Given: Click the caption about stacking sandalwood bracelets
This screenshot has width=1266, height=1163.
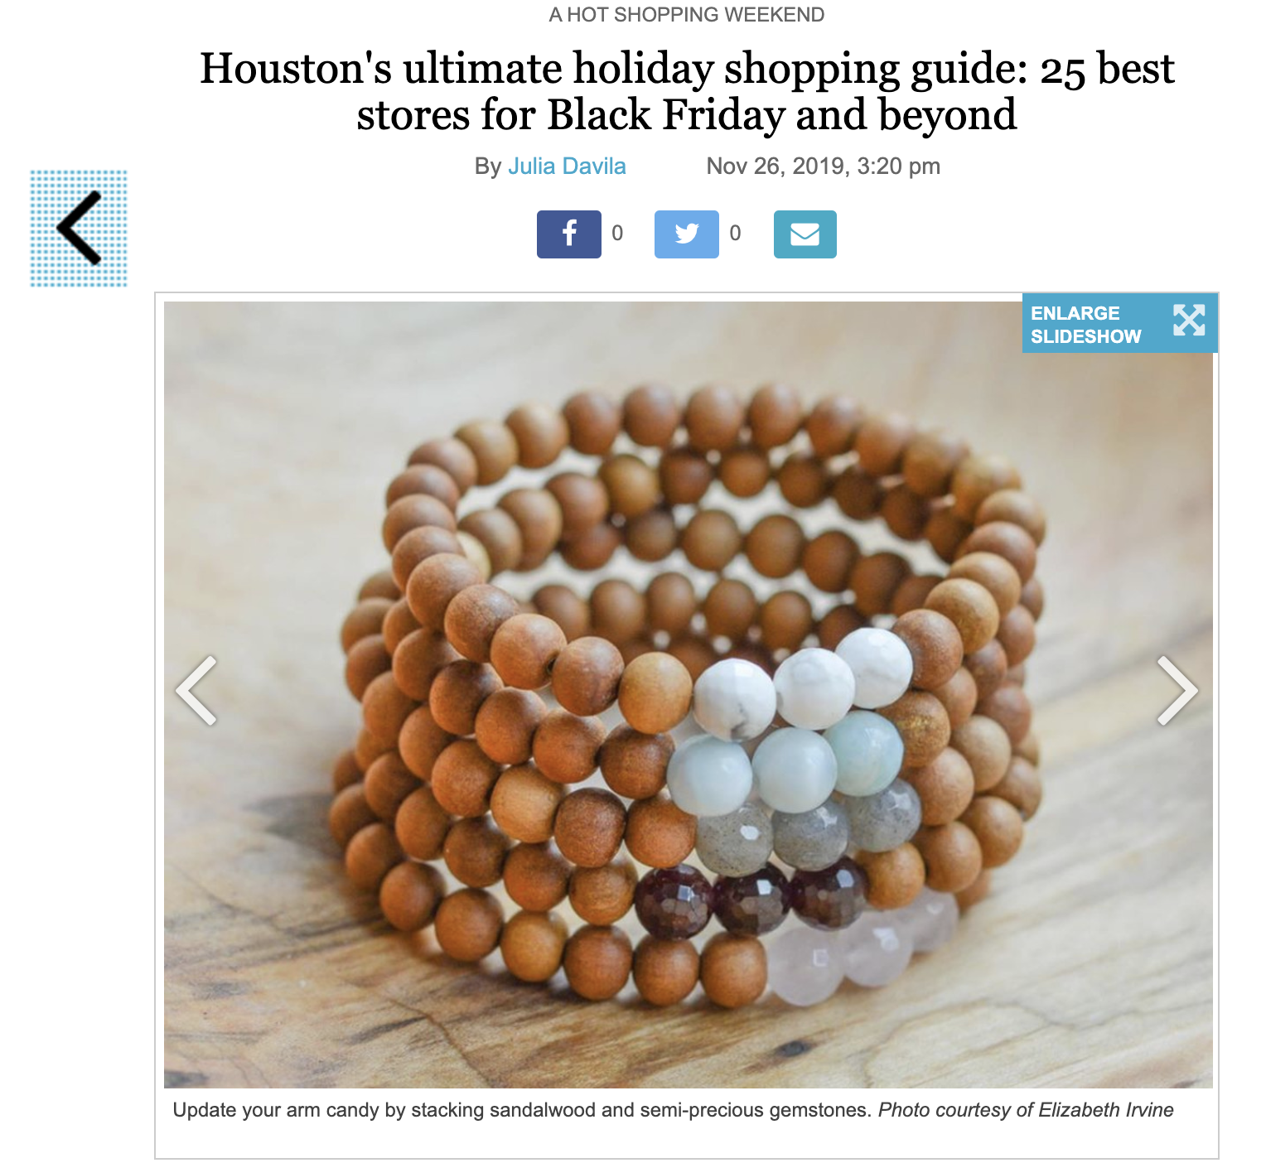Looking at the screenshot, I should (520, 1110).
